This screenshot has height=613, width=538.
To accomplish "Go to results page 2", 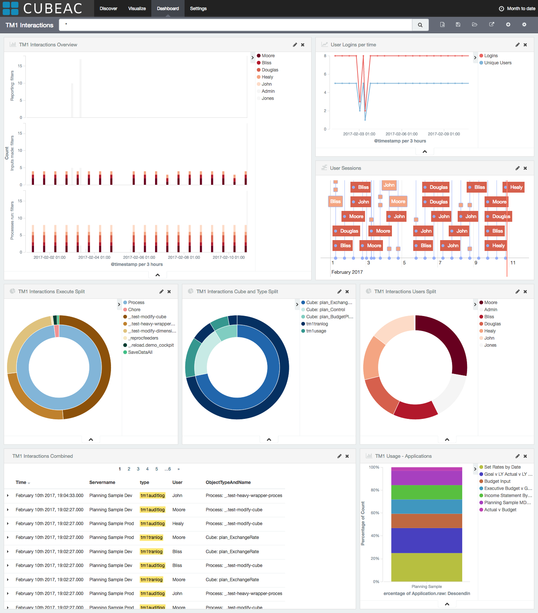I will click(129, 469).
